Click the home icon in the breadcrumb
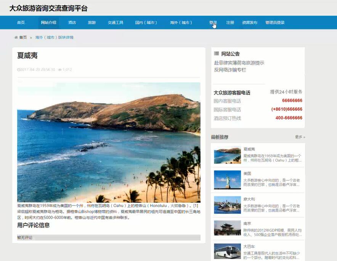The image size is (337, 261). pos(16,38)
